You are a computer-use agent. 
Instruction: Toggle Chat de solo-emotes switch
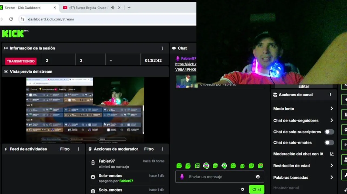[329, 143]
